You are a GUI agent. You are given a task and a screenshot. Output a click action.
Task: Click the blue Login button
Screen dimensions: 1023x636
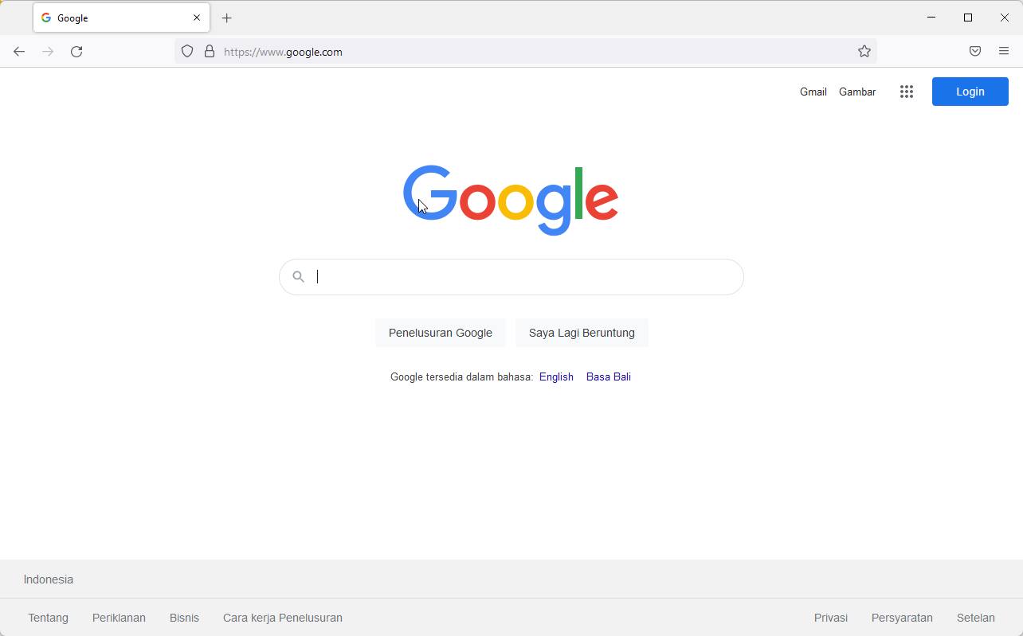970,92
